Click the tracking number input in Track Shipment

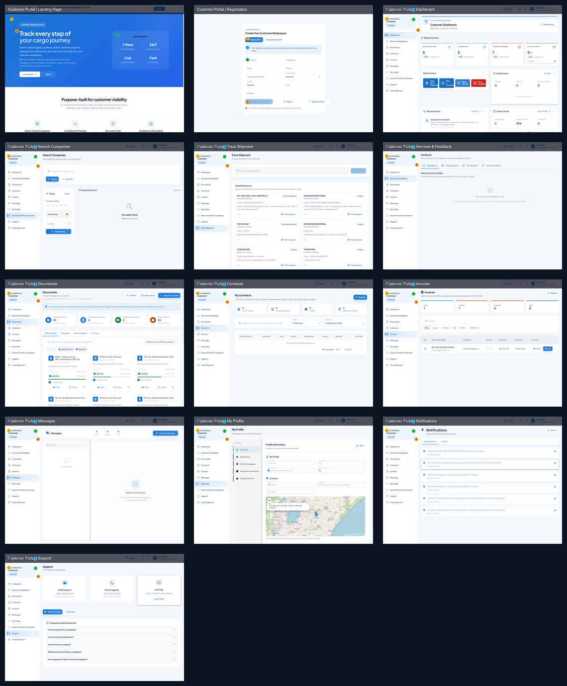[291, 171]
